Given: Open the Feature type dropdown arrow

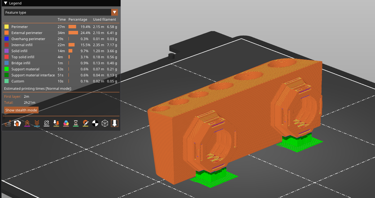Looking at the screenshot, I should click(115, 12).
